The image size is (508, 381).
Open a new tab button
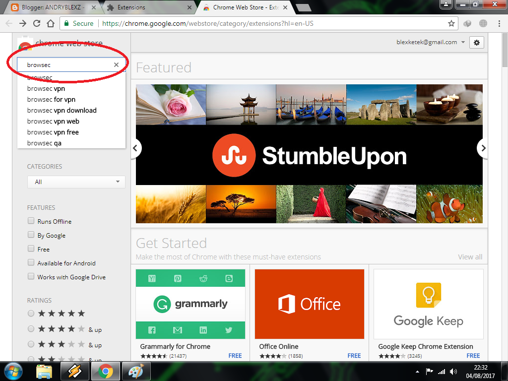coord(303,7)
